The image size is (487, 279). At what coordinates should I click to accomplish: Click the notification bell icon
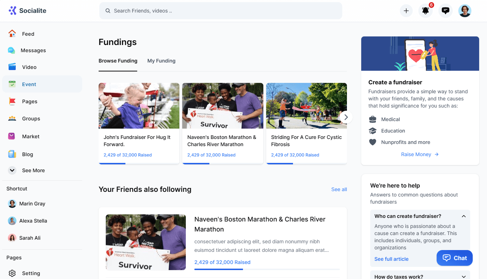pyautogui.click(x=425, y=11)
